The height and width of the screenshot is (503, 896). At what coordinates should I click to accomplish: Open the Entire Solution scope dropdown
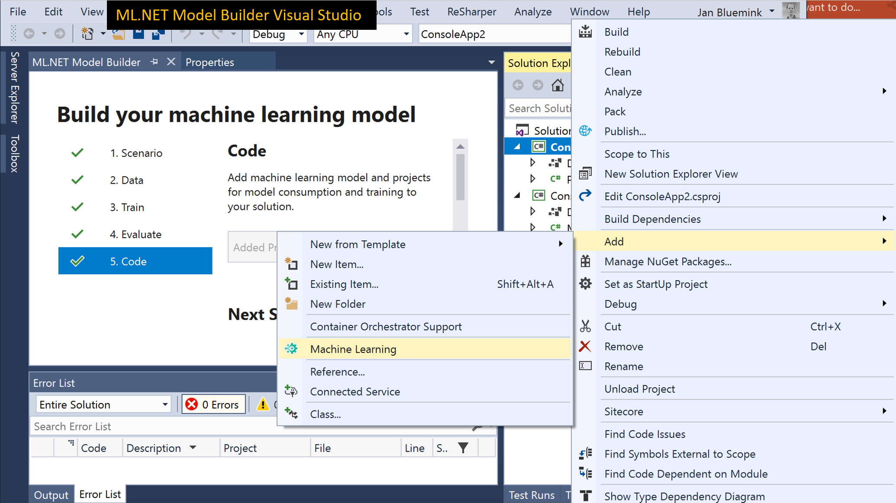(x=165, y=404)
